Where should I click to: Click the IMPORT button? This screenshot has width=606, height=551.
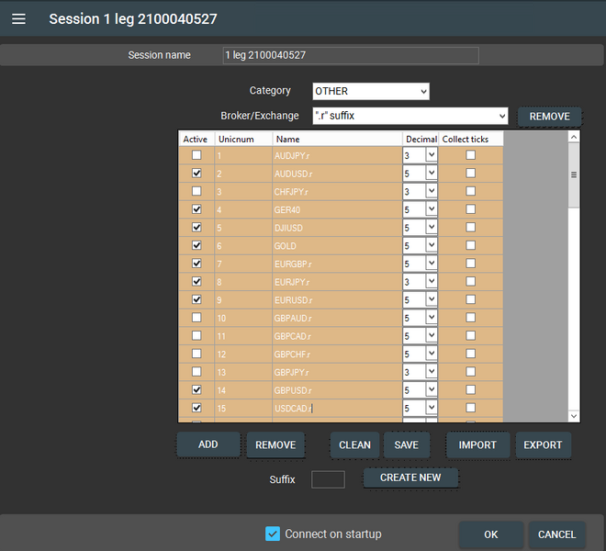[477, 444]
